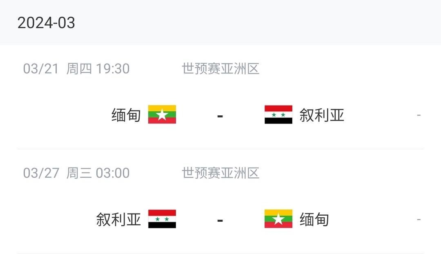441x256 pixels.
Task: Click score dash of first match
Action: point(220,116)
